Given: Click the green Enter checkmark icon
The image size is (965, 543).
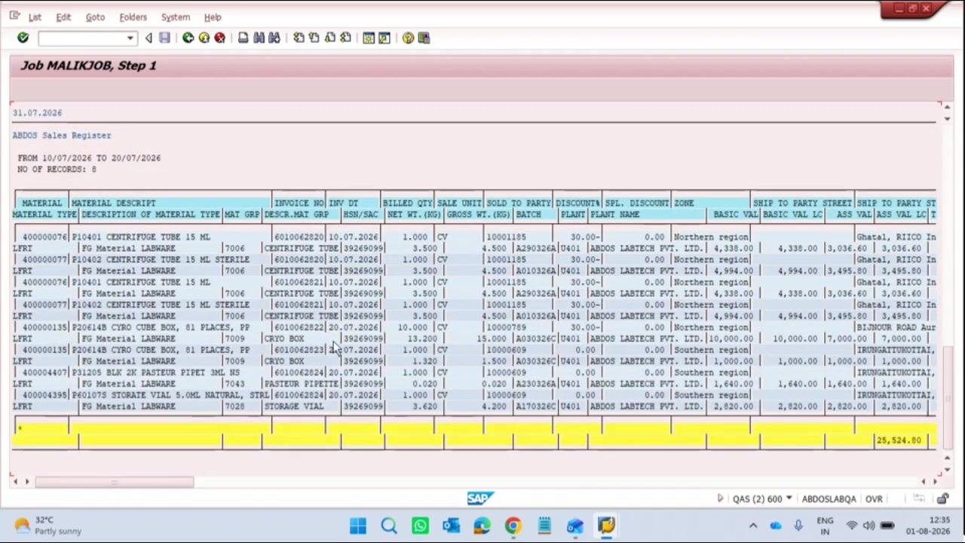Looking at the screenshot, I should [x=23, y=38].
